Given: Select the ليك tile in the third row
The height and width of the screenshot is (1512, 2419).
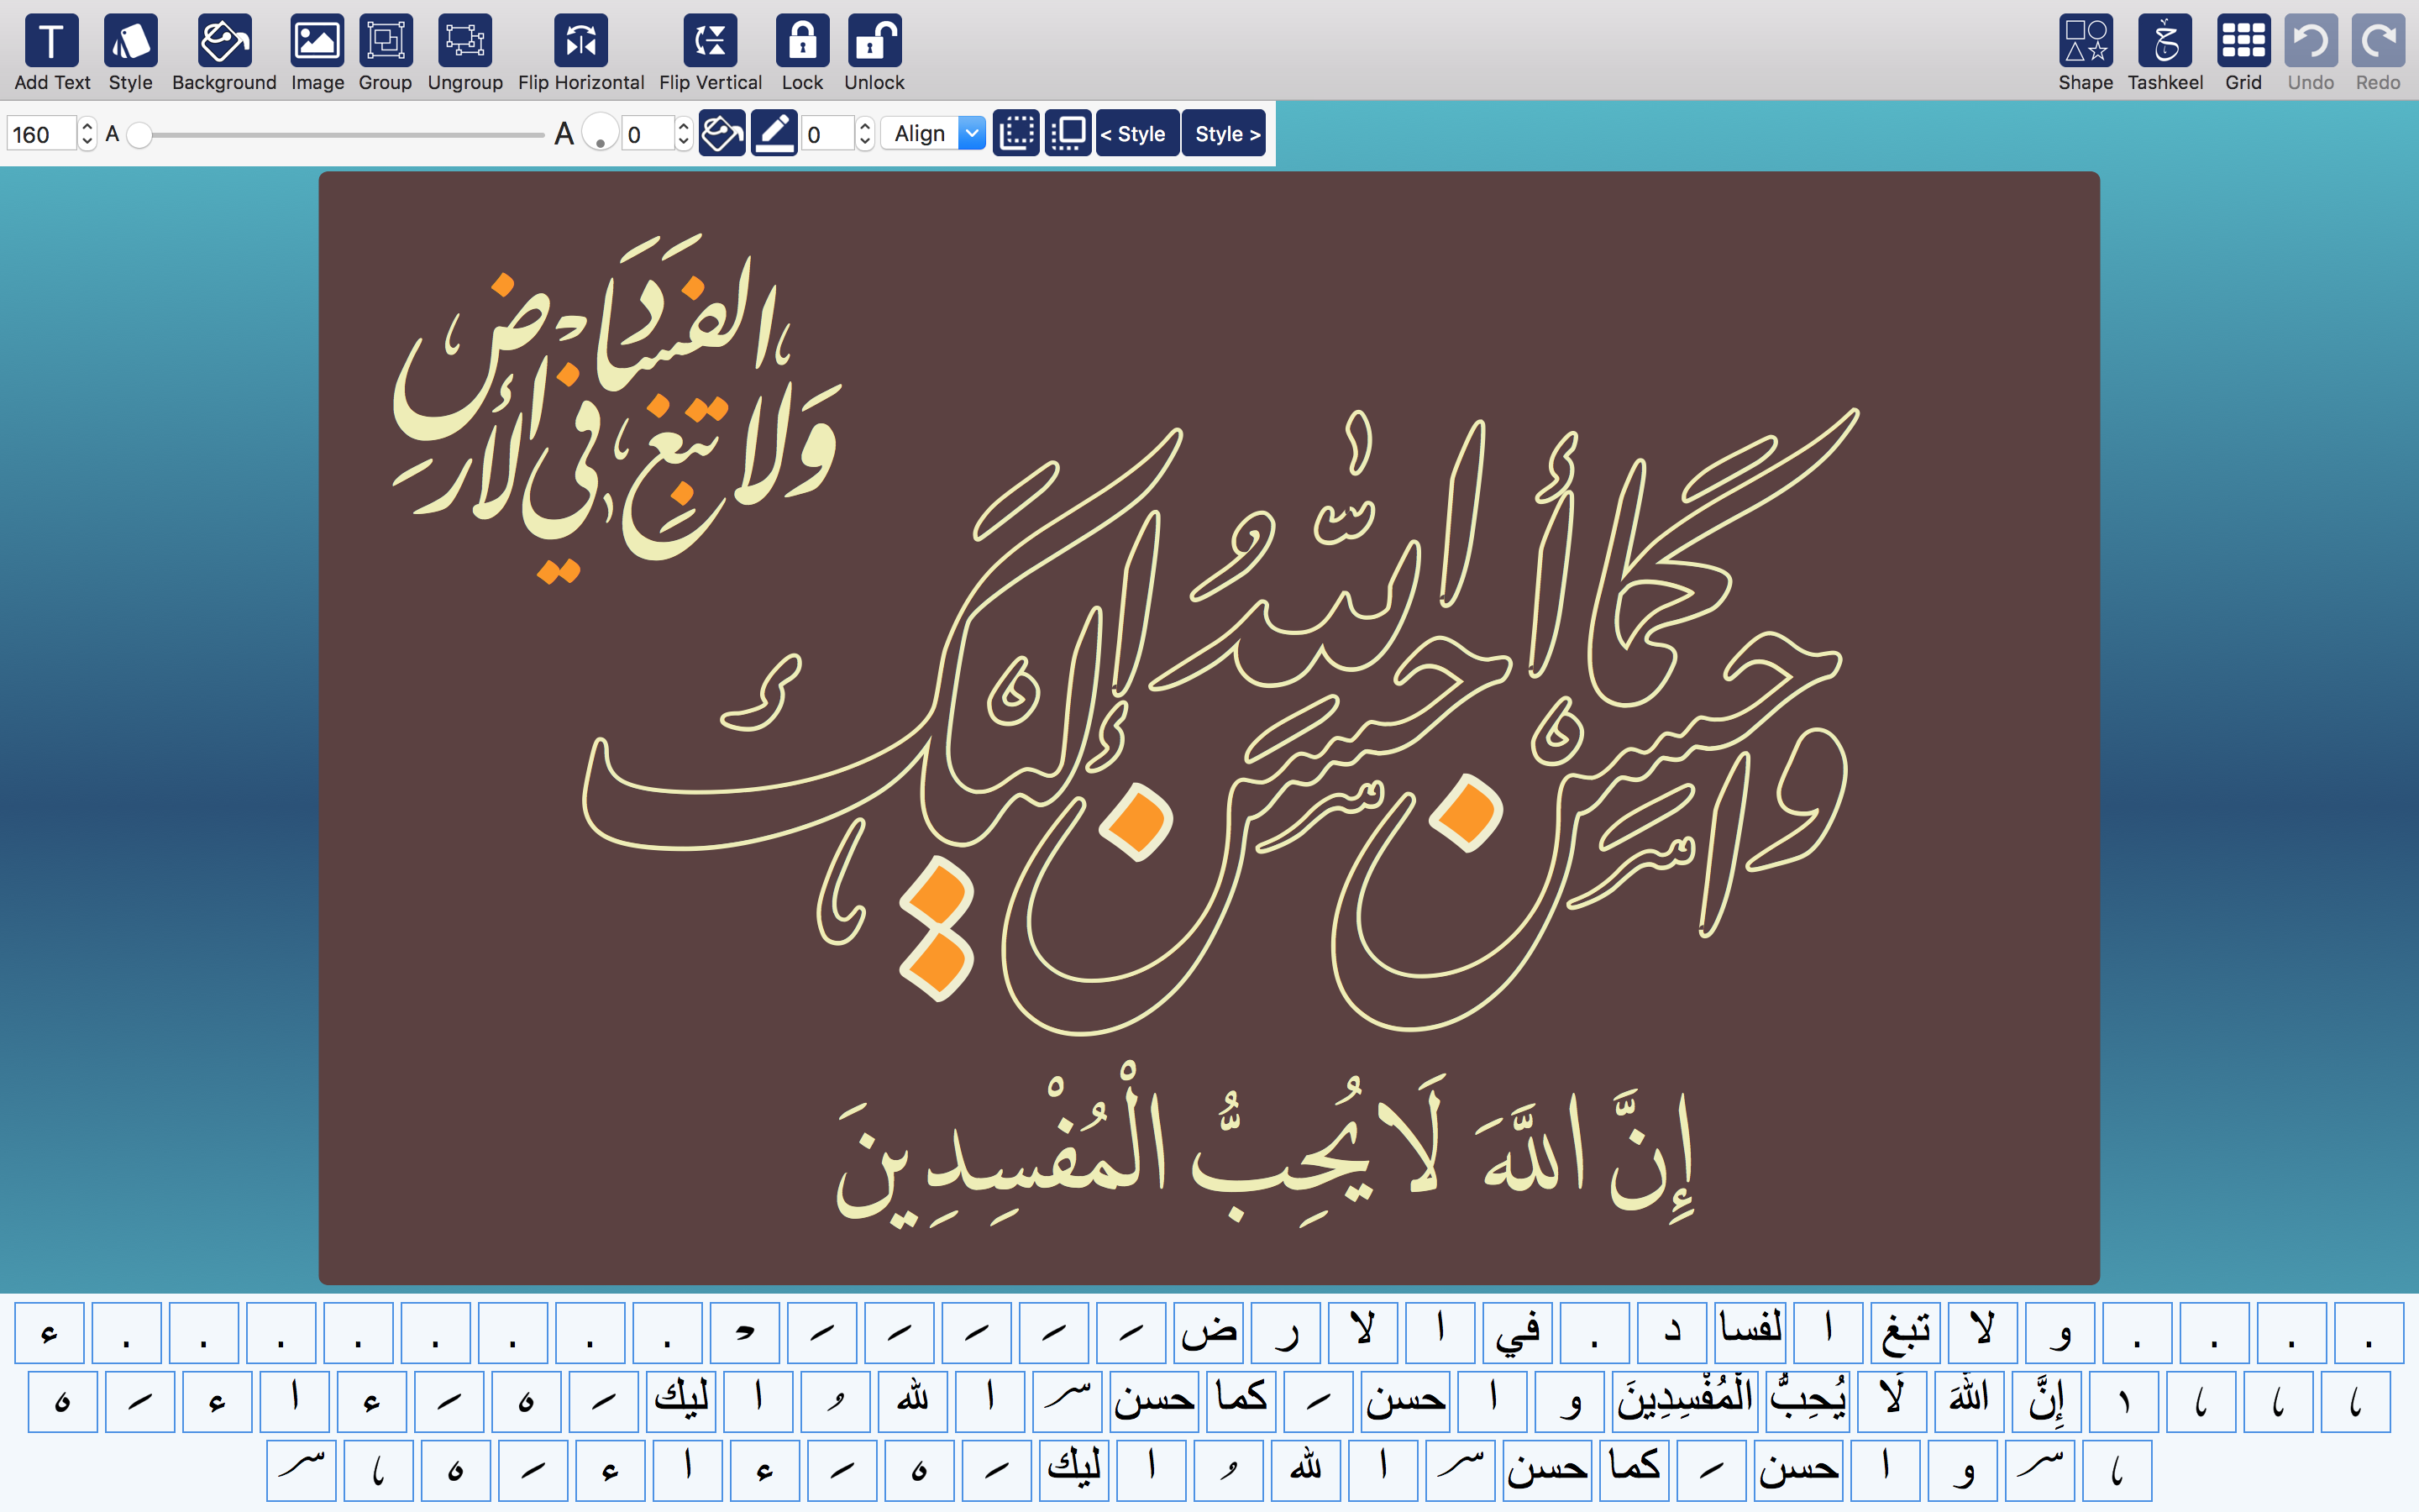Looking at the screenshot, I should (x=1073, y=1471).
